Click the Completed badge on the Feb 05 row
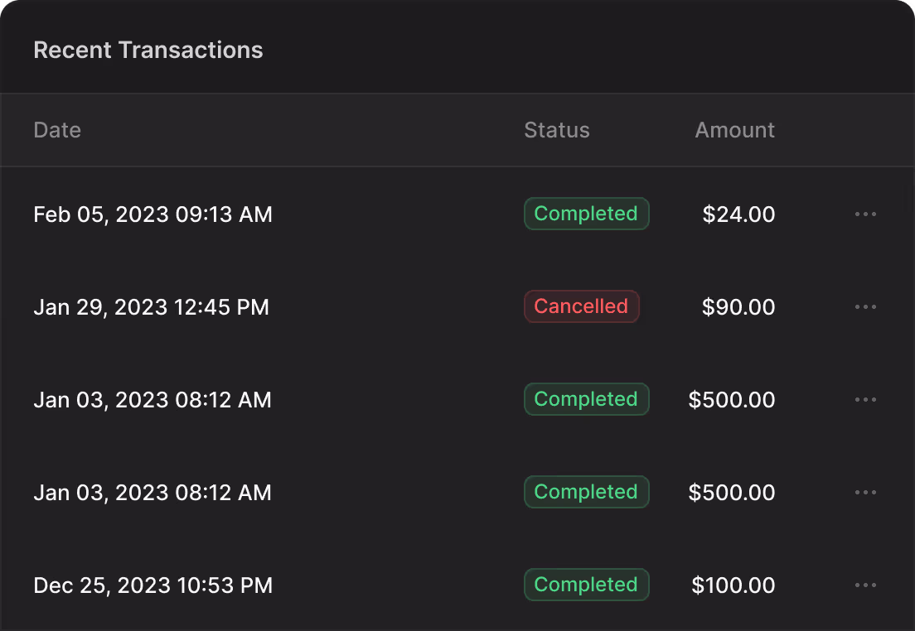915x631 pixels. [586, 214]
